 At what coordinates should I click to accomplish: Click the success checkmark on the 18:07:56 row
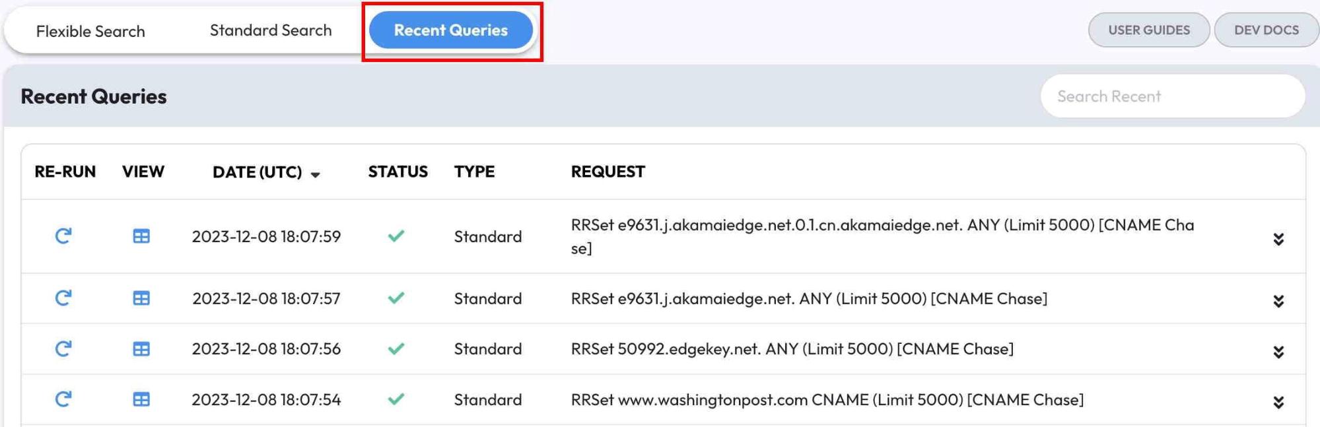[x=396, y=348]
